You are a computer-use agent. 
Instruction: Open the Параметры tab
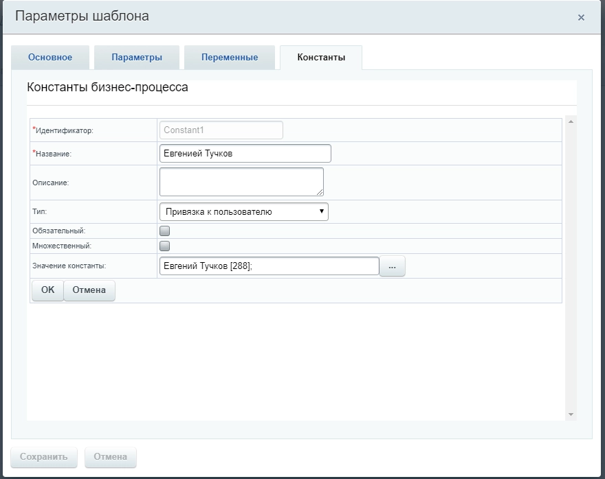[x=137, y=58]
